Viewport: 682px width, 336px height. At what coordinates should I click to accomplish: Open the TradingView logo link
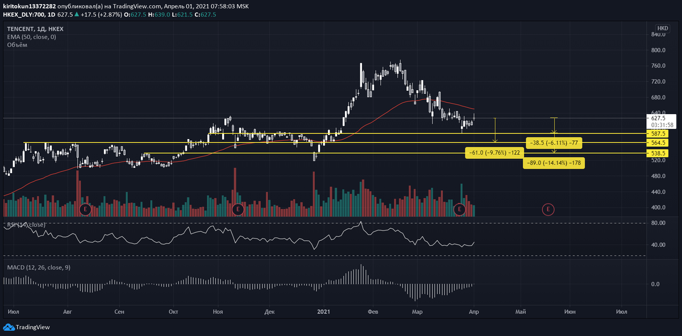[27, 327]
